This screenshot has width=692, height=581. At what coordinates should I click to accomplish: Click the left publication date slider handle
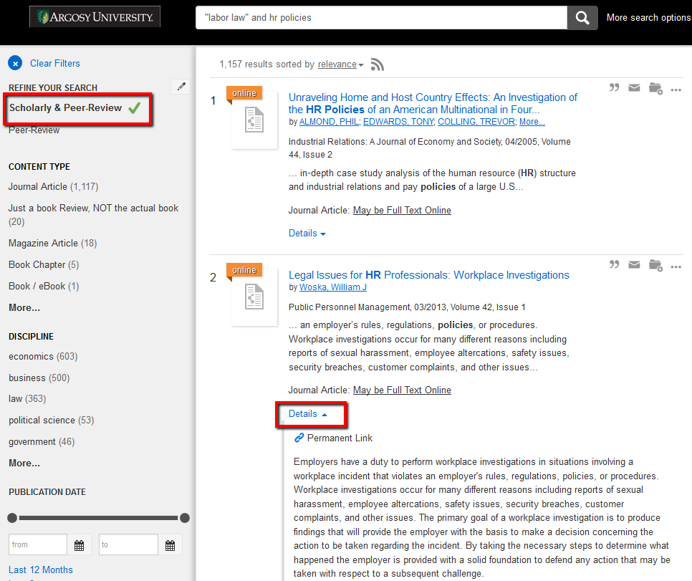pyautogui.click(x=12, y=518)
